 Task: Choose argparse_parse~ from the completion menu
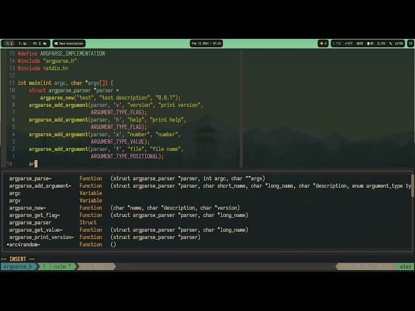(x=30, y=179)
